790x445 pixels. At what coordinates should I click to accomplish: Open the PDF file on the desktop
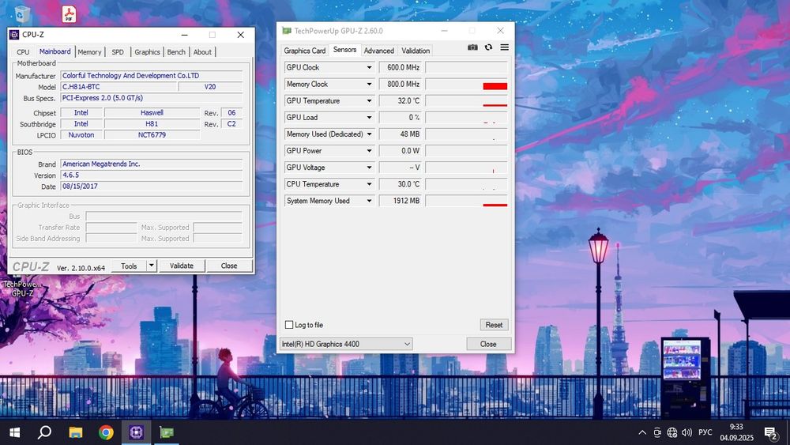(x=69, y=13)
